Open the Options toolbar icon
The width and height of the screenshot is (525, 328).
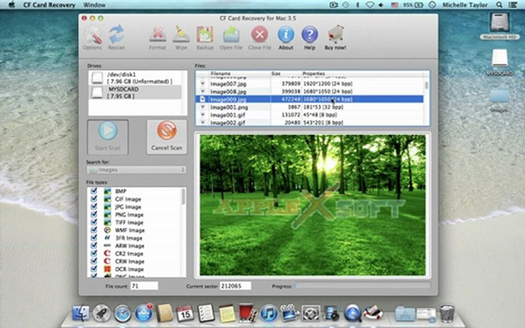pos(93,37)
